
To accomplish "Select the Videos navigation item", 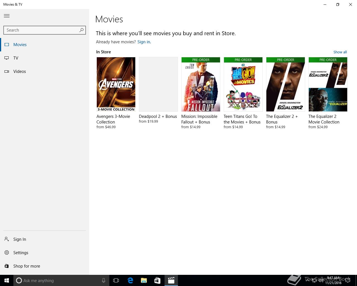I will pos(45,71).
